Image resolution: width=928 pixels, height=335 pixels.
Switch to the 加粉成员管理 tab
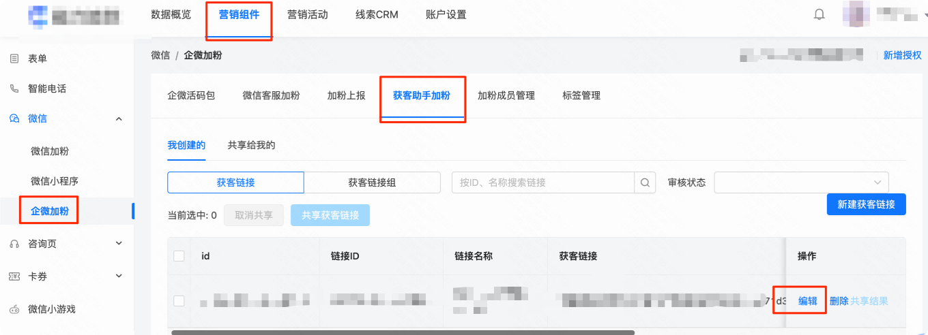(506, 95)
